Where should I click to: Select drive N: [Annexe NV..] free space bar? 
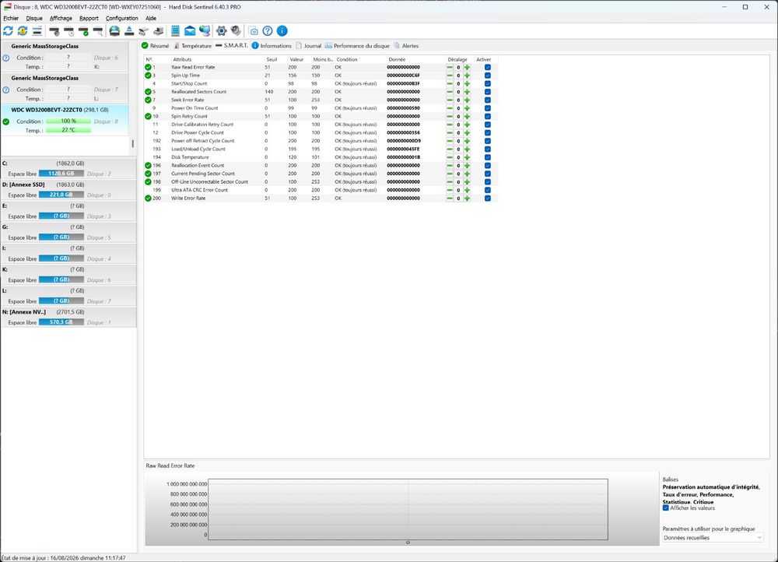click(x=61, y=322)
